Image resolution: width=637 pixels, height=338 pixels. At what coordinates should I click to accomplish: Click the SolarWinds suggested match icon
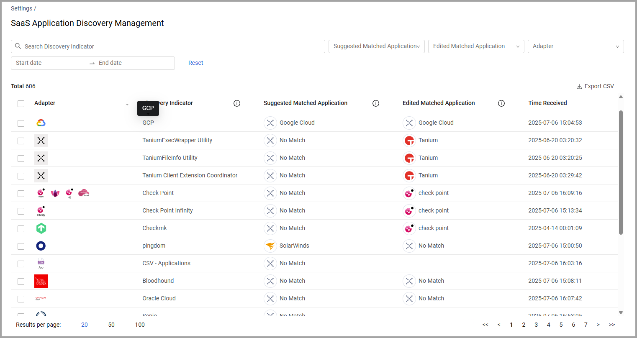pyautogui.click(x=270, y=246)
